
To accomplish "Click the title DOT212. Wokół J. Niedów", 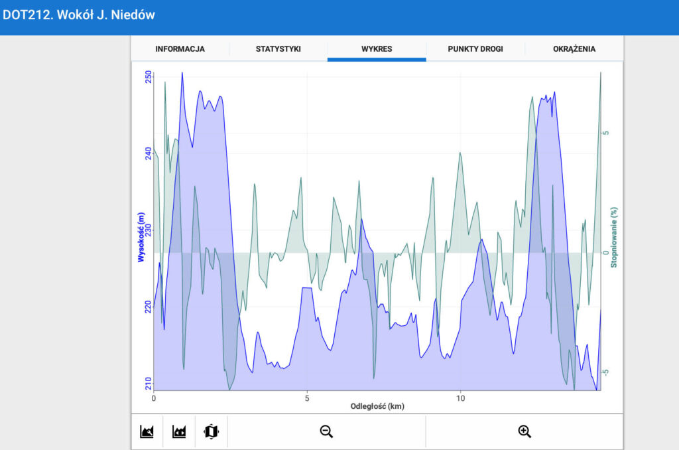I will tap(79, 15).
